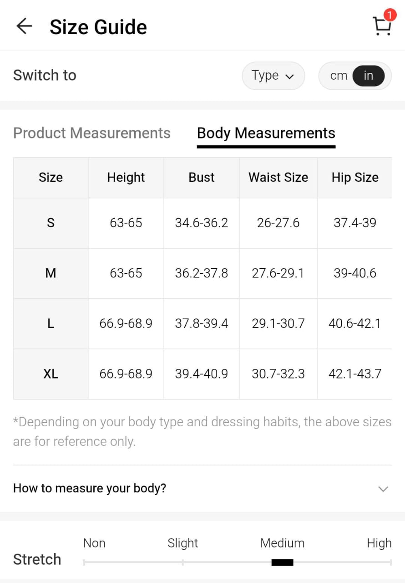
Task: Select the M size row label
Action: 51,273
